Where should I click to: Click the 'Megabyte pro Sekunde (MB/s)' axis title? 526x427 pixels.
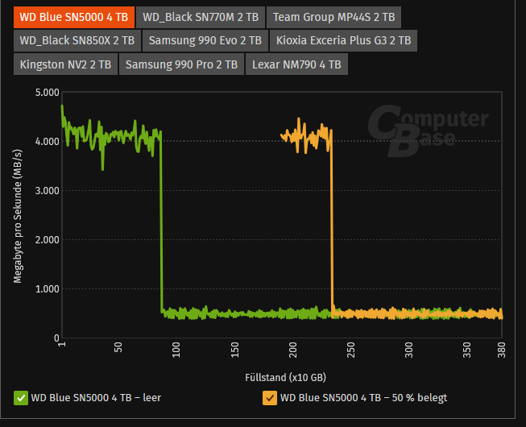(18, 217)
